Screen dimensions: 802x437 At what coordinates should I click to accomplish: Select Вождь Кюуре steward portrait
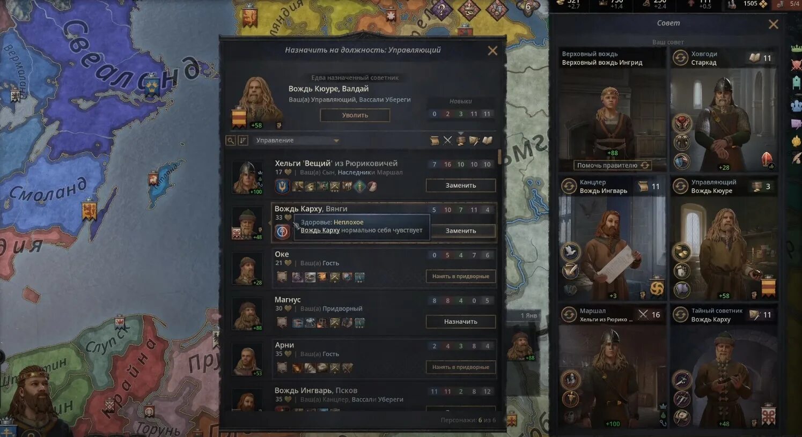tap(724, 248)
